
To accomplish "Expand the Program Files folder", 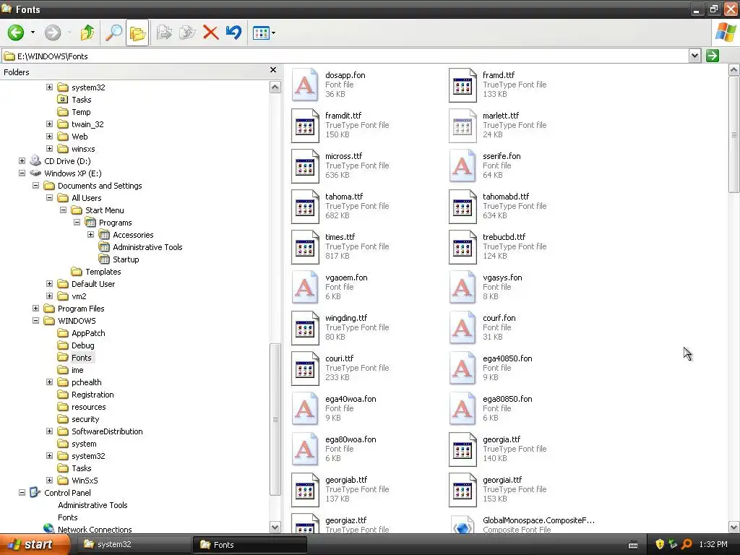I will pyautogui.click(x=35, y=308).
